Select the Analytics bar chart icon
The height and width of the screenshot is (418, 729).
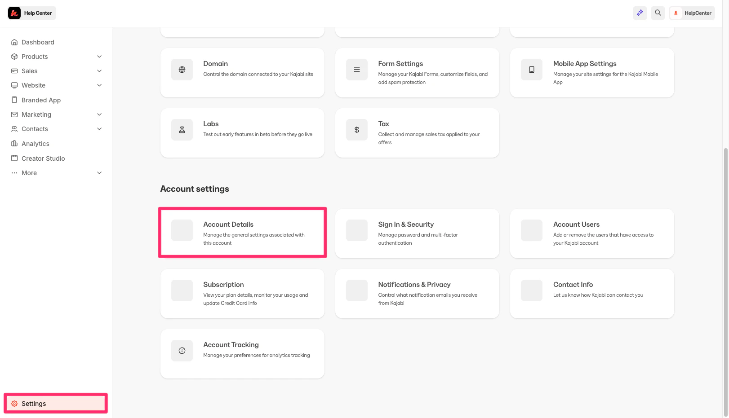coord(14,143)
